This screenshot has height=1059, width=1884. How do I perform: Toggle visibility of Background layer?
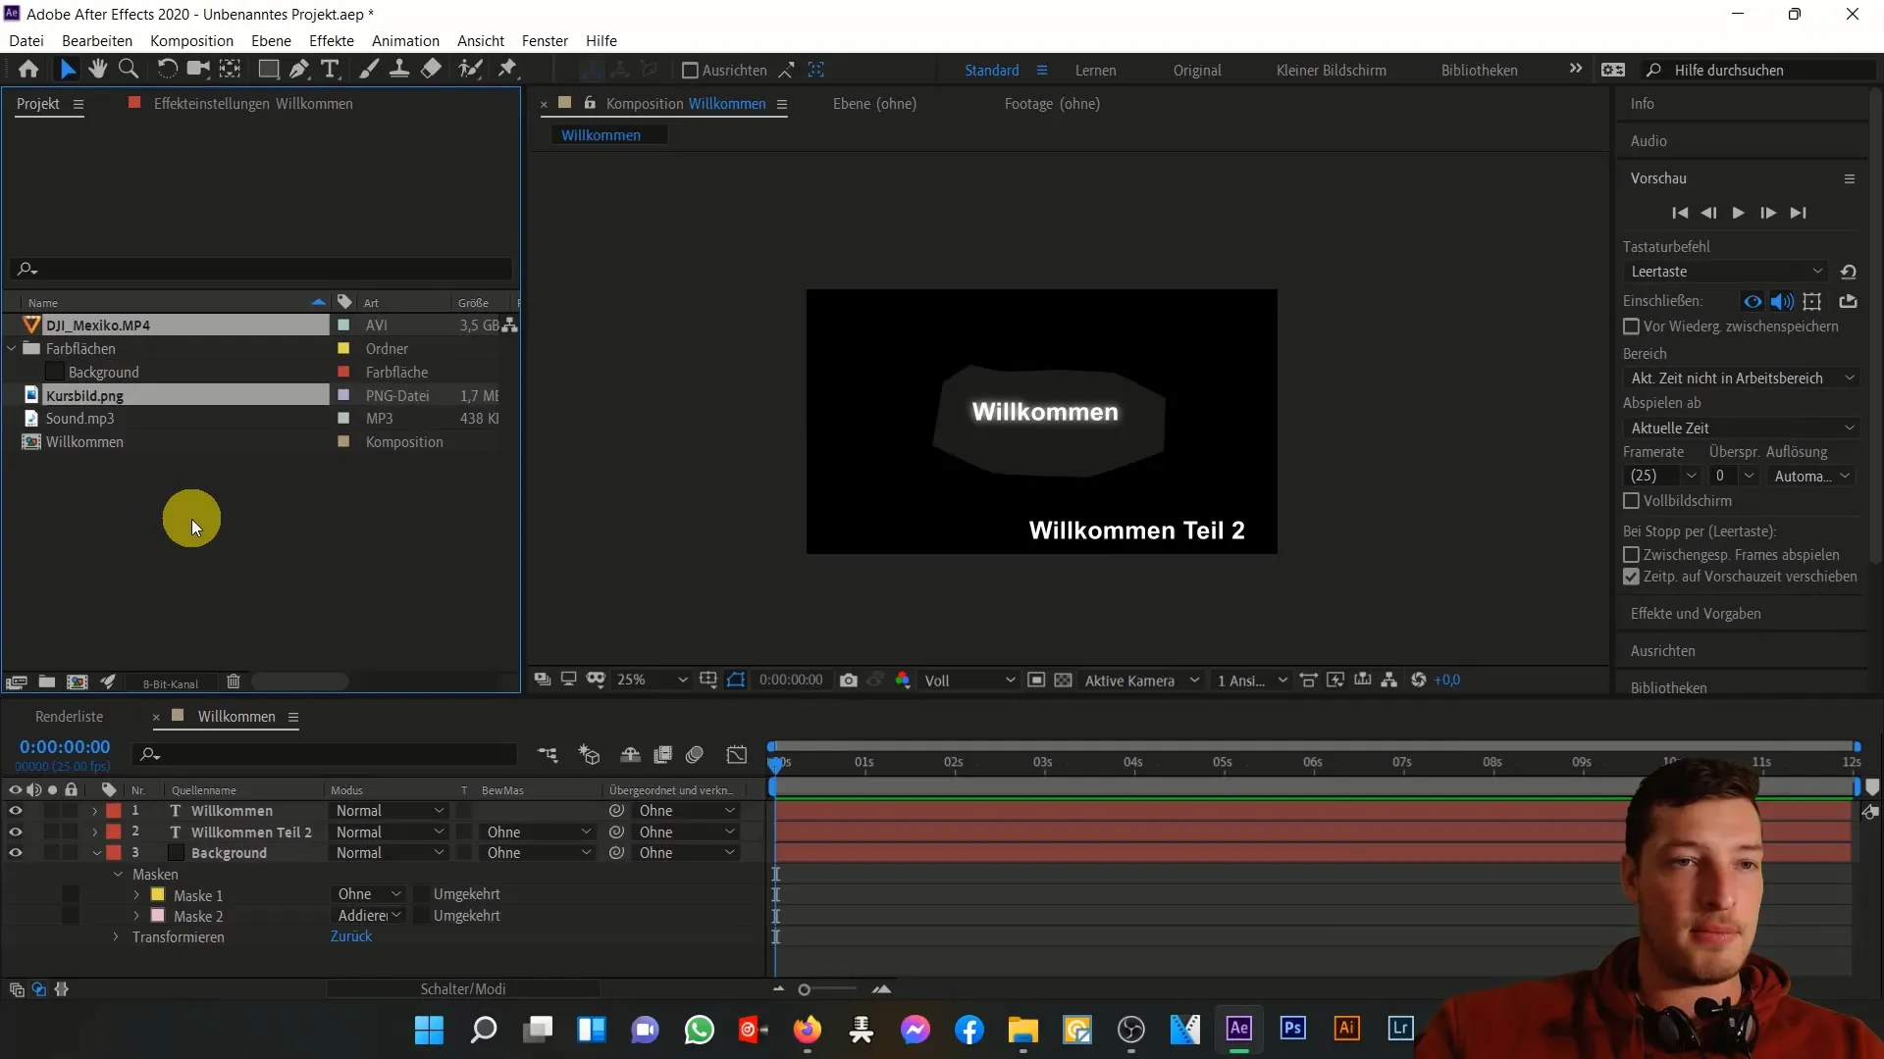point(15,852)
